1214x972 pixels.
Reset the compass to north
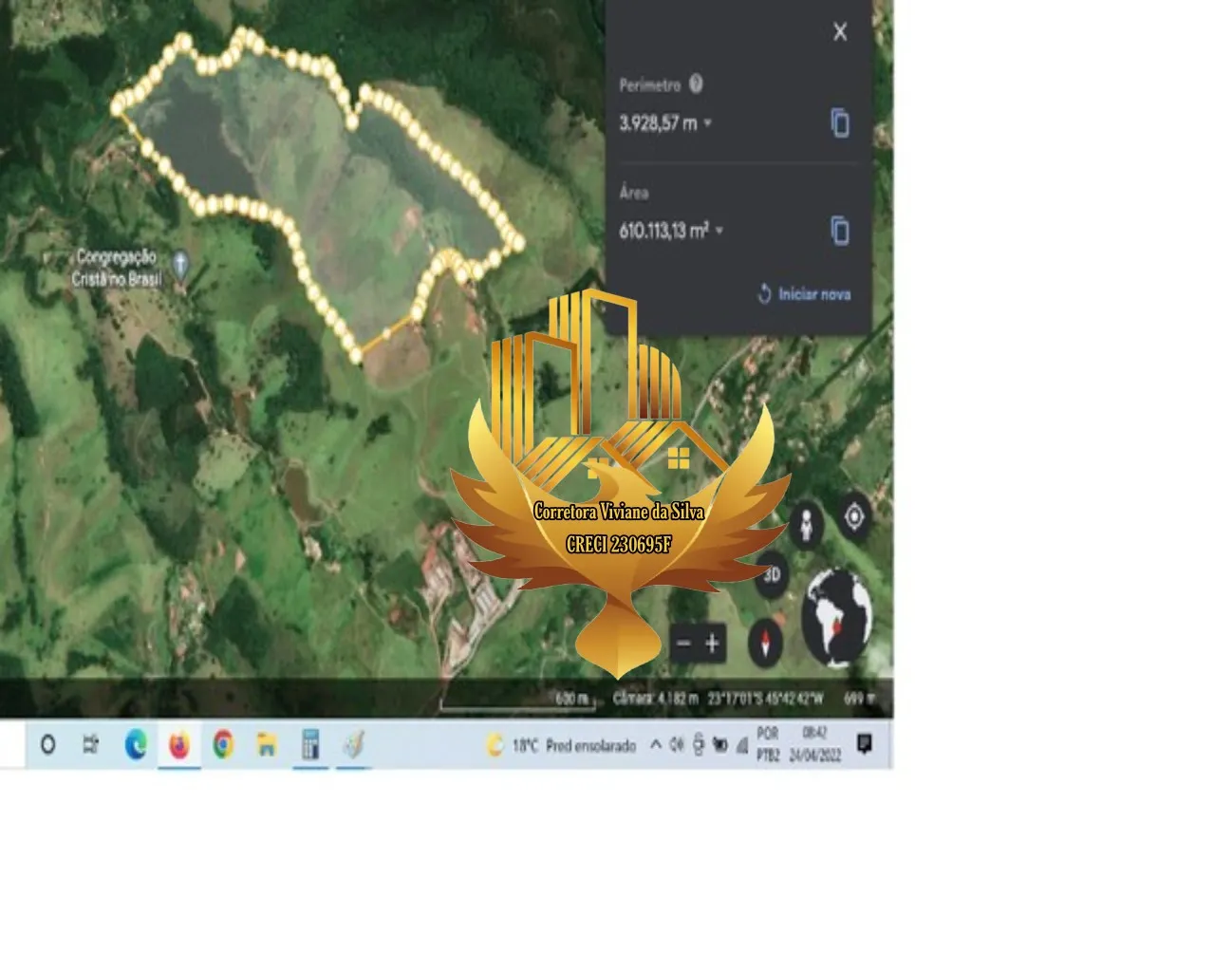click(x=765, y=644)
